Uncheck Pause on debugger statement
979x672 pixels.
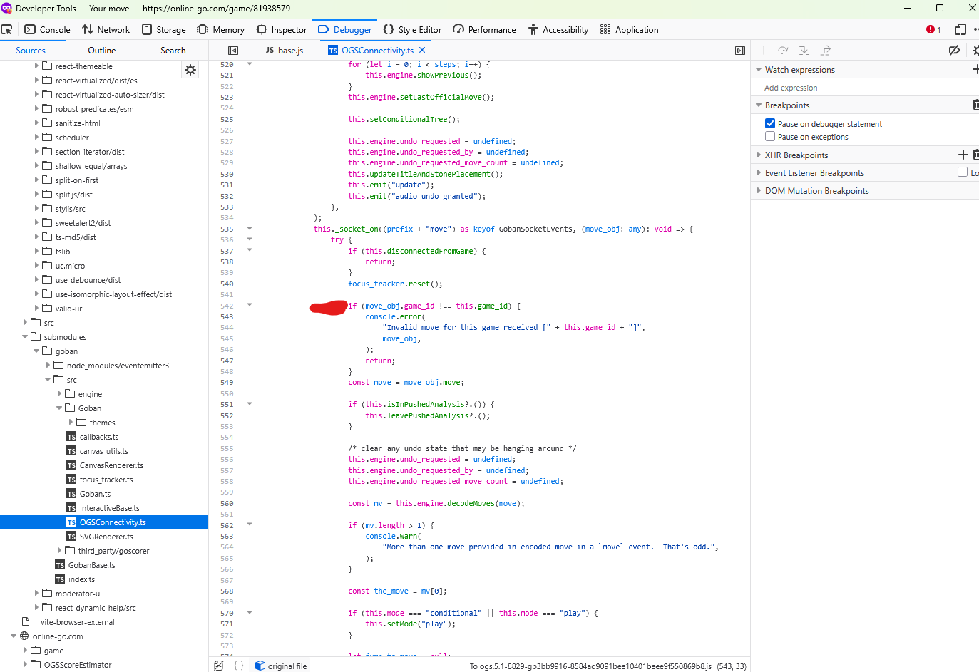pyautogui.click(x=770, y=123)
